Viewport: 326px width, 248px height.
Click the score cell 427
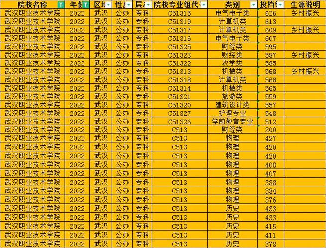[271, 138]
